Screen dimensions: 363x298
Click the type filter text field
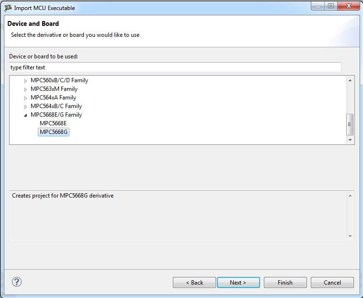click(175, 67)
